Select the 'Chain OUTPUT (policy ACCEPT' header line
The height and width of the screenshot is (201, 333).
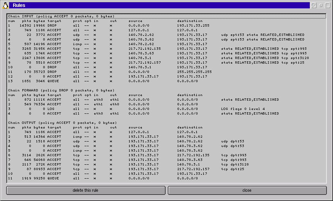[167, 123]
